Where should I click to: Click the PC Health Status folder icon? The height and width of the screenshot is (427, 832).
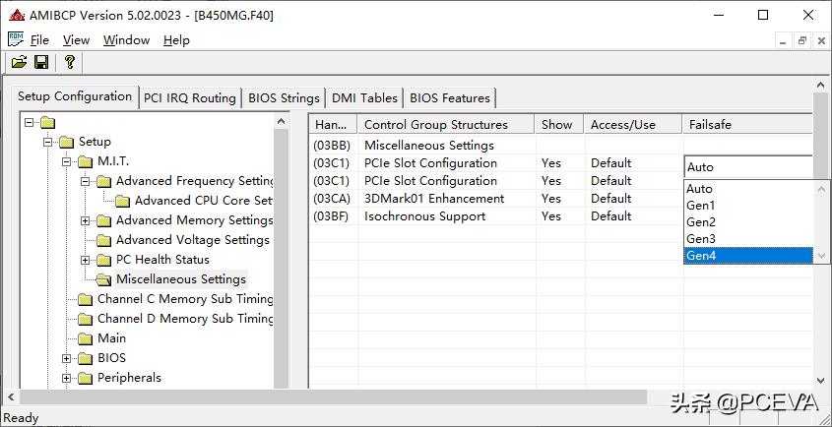[x=103, y=260]
